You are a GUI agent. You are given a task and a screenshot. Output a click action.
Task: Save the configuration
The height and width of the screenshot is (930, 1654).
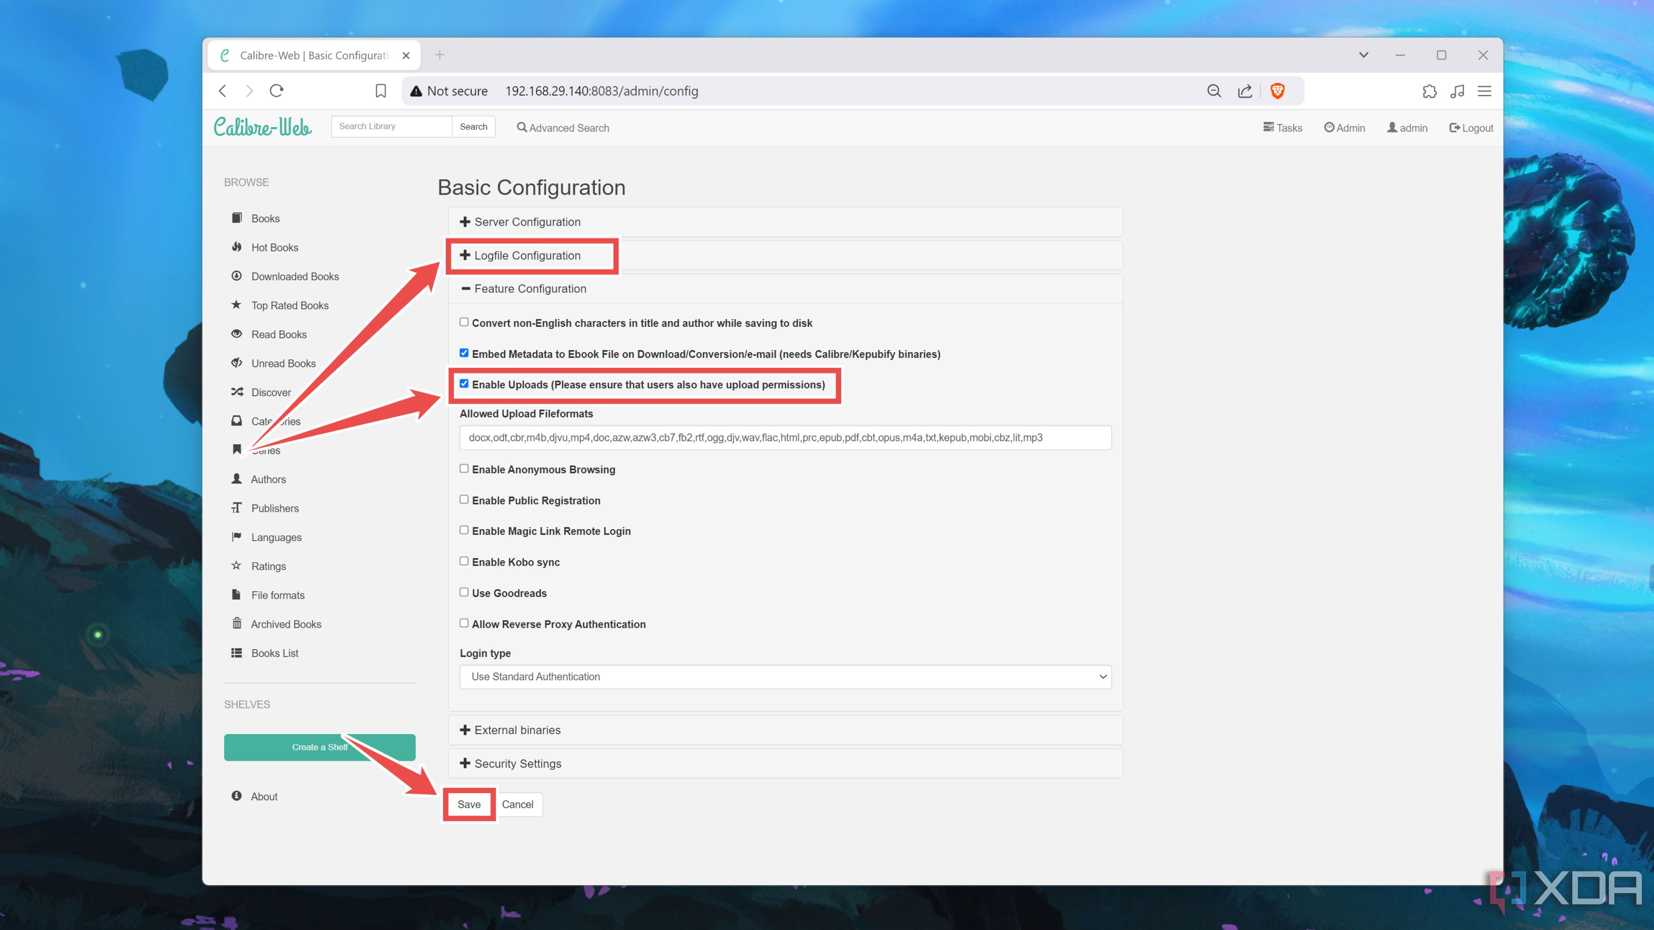pos(469,804)
